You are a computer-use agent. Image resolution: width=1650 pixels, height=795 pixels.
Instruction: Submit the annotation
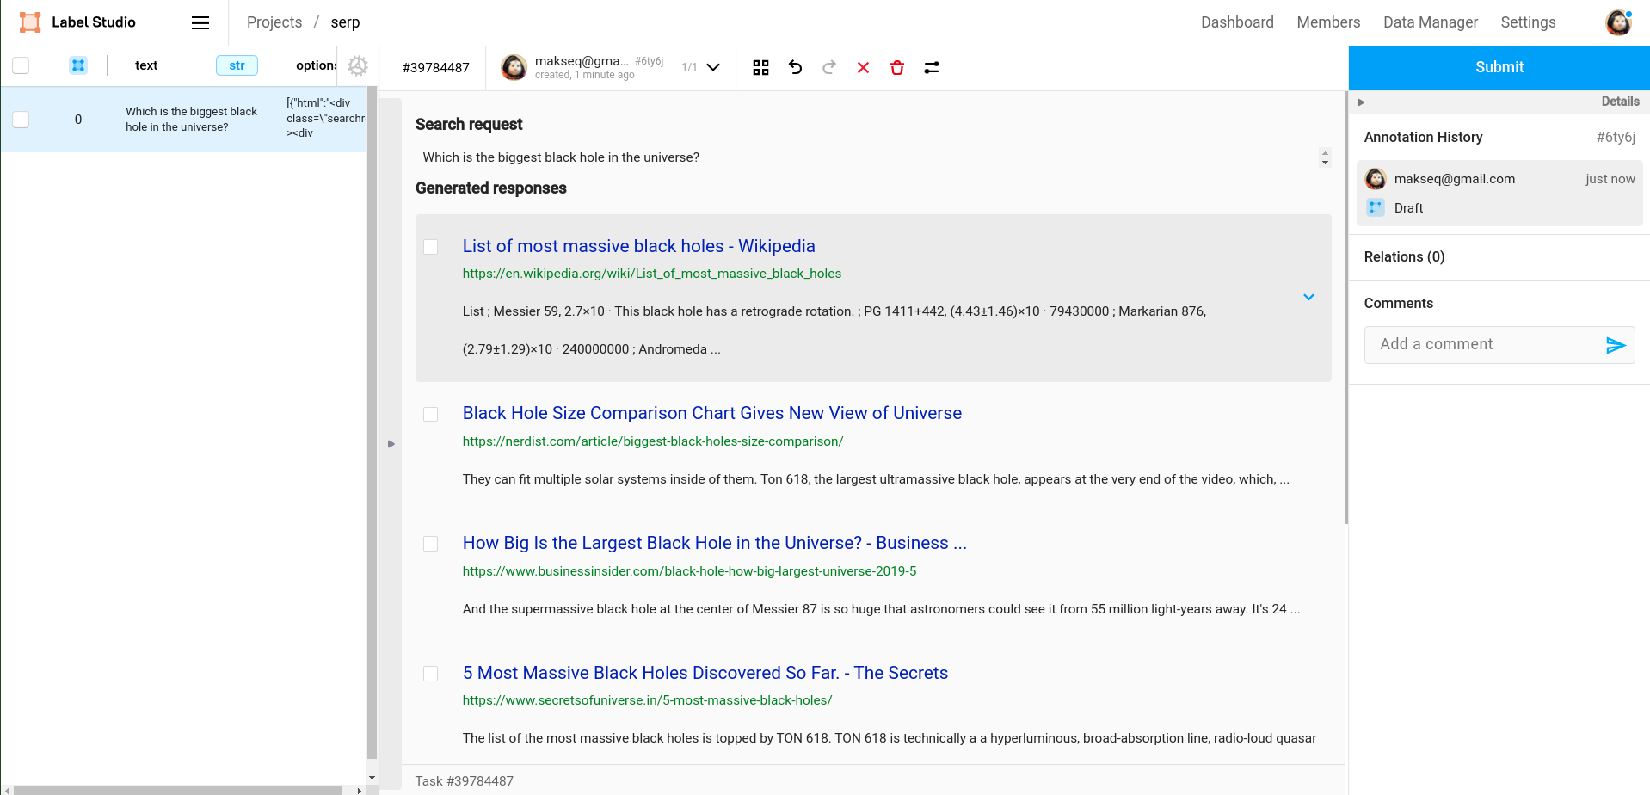click(1499, 67)
